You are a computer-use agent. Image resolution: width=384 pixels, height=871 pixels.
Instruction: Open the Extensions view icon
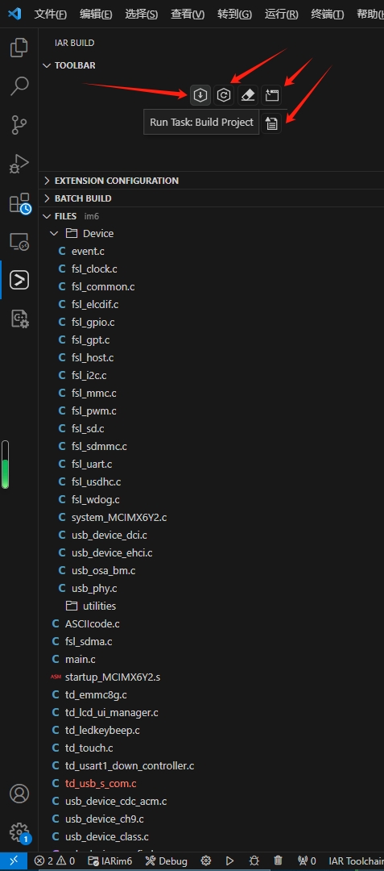tap(19, 203)
